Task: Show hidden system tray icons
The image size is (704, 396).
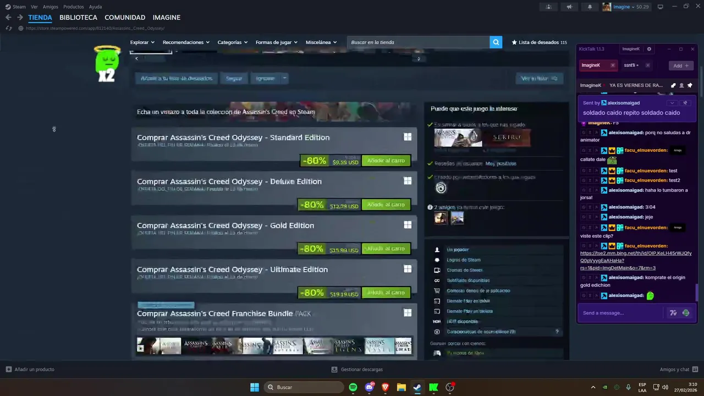Action: coord(593,387)
